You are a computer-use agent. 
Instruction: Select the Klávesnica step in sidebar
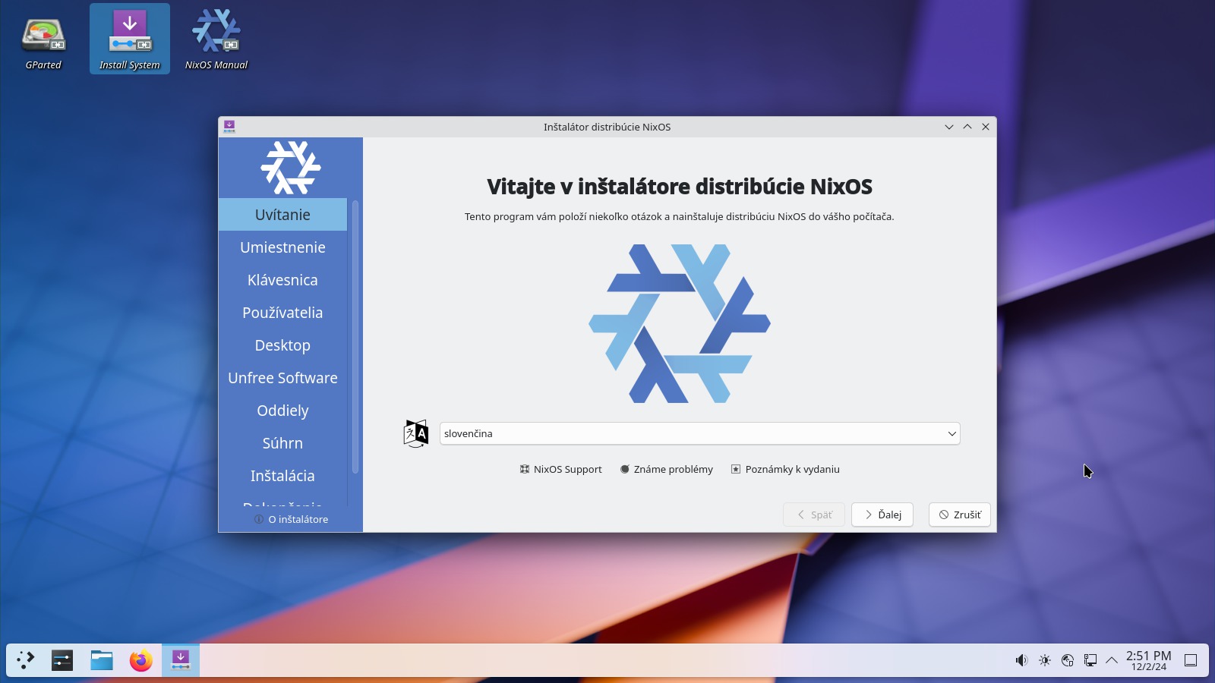coord(282,280)
